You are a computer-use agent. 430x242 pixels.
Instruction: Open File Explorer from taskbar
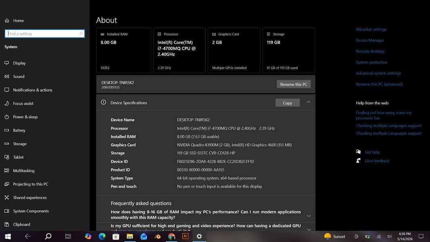(130, 236)
